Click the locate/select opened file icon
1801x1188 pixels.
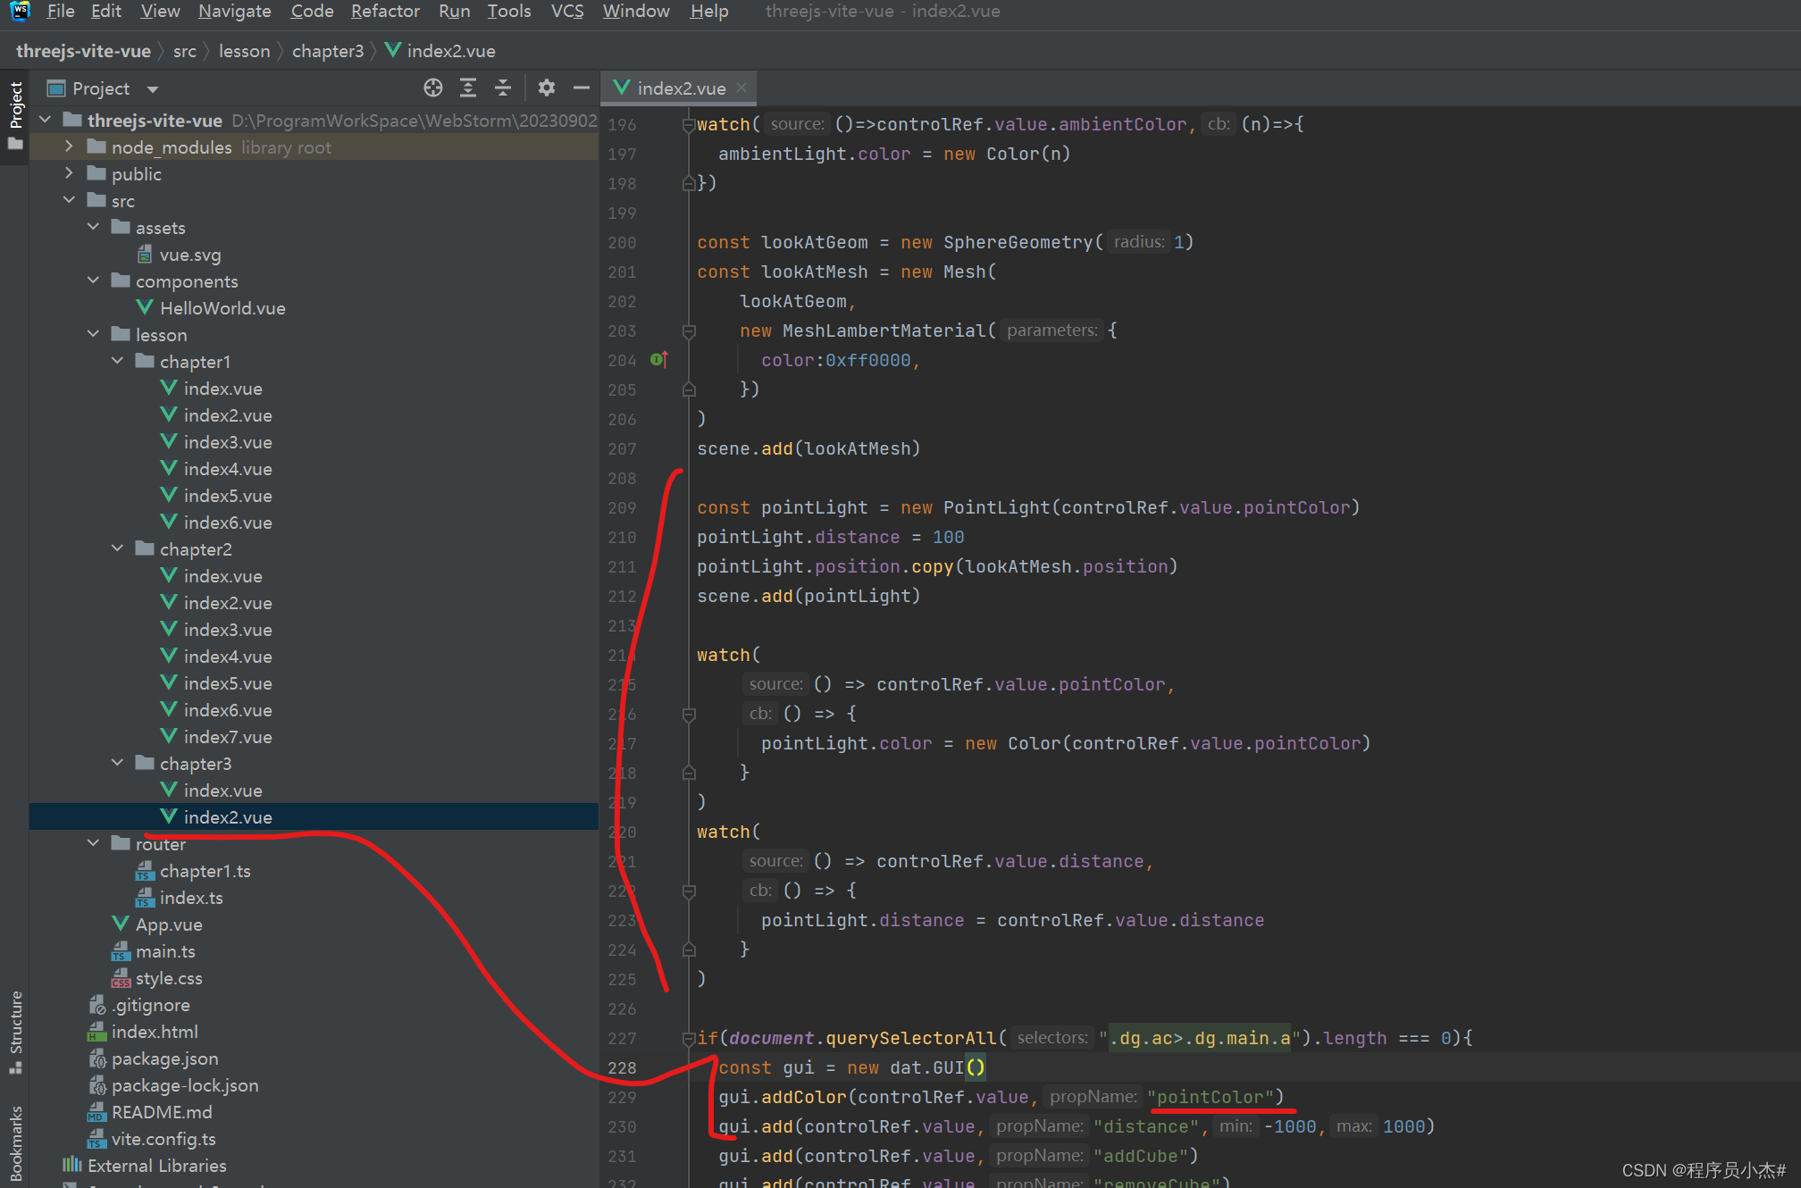(x=433, y=88)
